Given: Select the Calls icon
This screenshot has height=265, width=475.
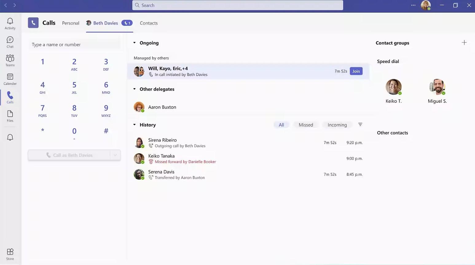Looking at the screenshot, I should pyautogui.click(x=10, y=97).
